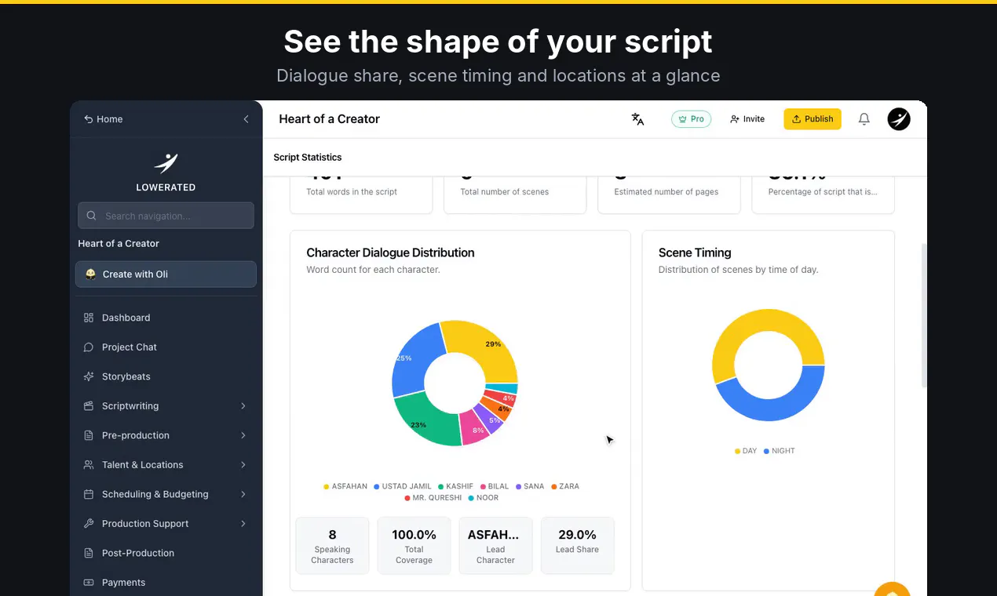The width and height of the screenshot is (997, 596).
Task: Click Create with Oli button
Action: point(166,274)
